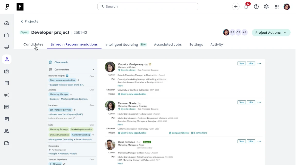Screen dimensions: 296x165
Task: Edit the Include Current and past pencil
Action: click(x=74, y=118)
